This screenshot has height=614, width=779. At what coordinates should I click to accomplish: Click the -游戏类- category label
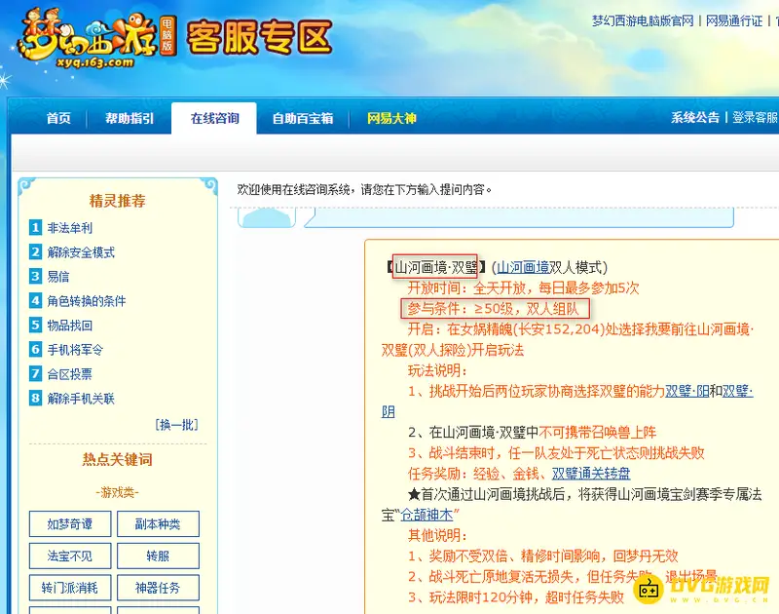click(x=117, y=493)
